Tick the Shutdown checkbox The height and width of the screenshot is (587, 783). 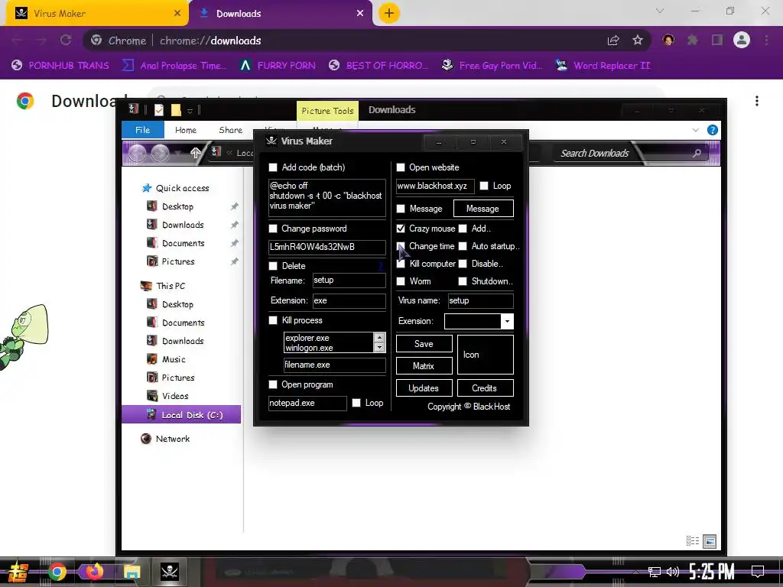463,281
